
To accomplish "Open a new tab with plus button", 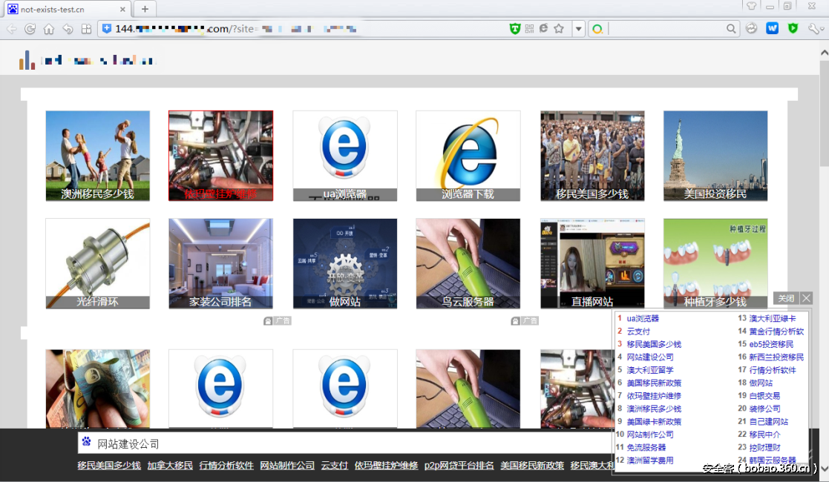I will point(145,9).
